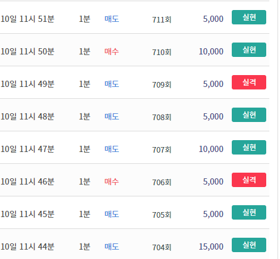
Task: Click the 실현 badge for round 707회
Action: click(x=249, y=148)
